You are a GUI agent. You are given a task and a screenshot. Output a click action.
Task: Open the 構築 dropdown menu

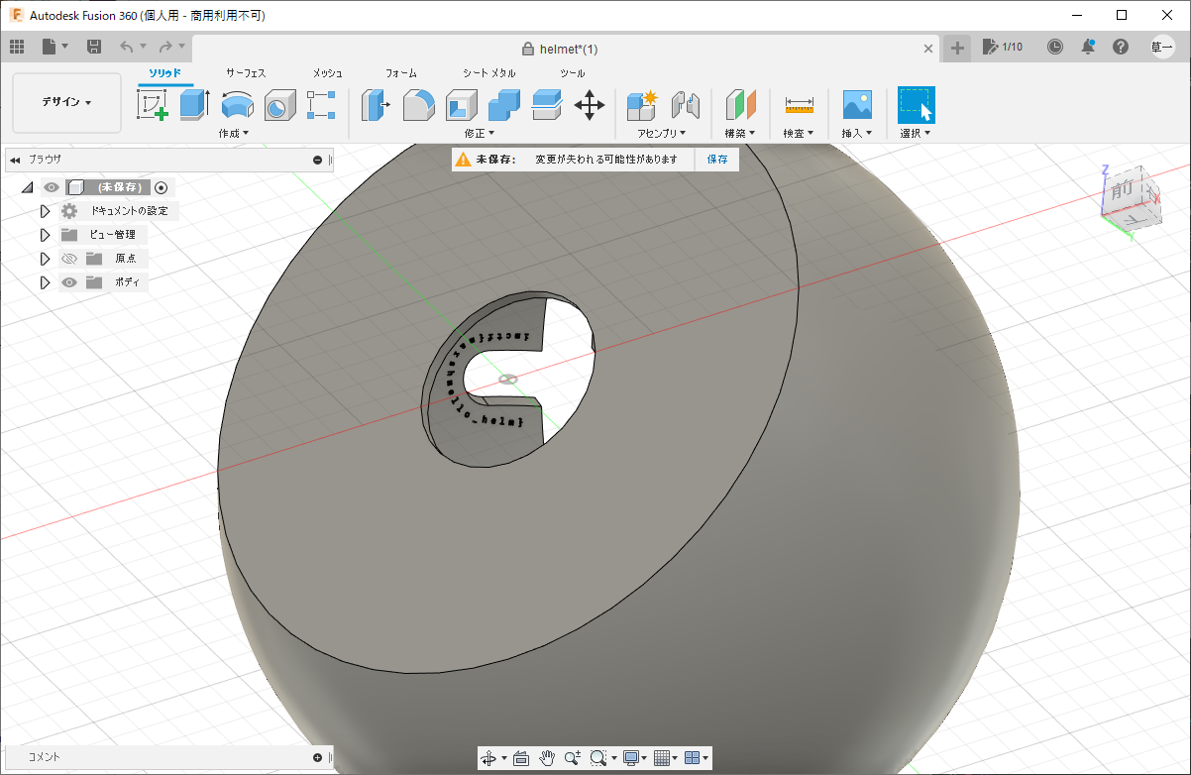click(740, 133)
